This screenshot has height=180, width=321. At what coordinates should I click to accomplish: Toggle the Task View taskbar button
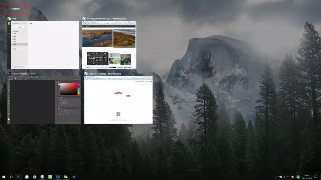click(19, 177)
